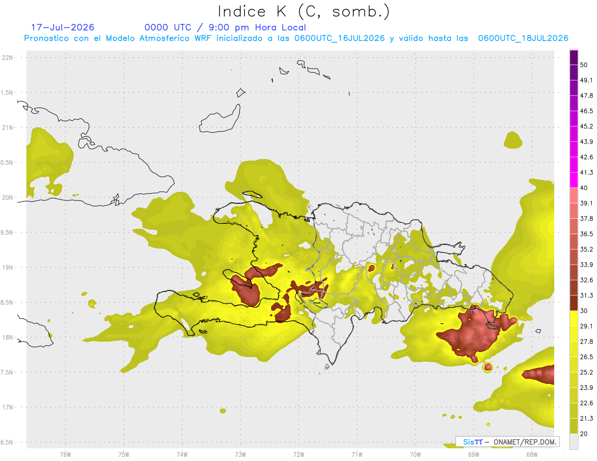The width and height of the screenshot is (597, 461).
Task: Click the 'Indice K (C, somb.)' title
Action: click(303, 11)
